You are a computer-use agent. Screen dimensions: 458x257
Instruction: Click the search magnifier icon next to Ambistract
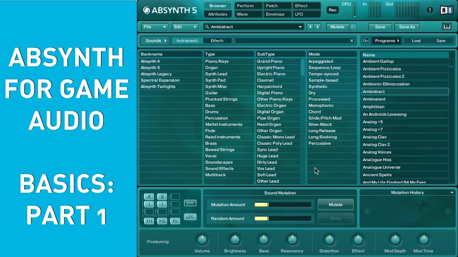click(207, 27)
